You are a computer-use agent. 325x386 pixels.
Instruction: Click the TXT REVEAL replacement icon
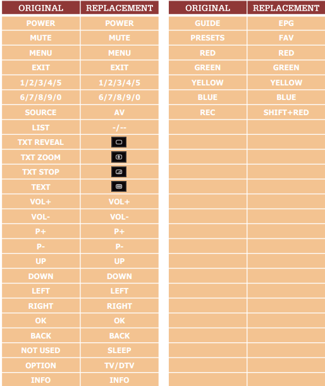[119, 142]
